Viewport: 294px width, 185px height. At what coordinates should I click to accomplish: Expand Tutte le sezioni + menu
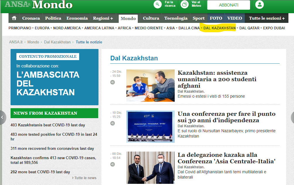(267, 18)
